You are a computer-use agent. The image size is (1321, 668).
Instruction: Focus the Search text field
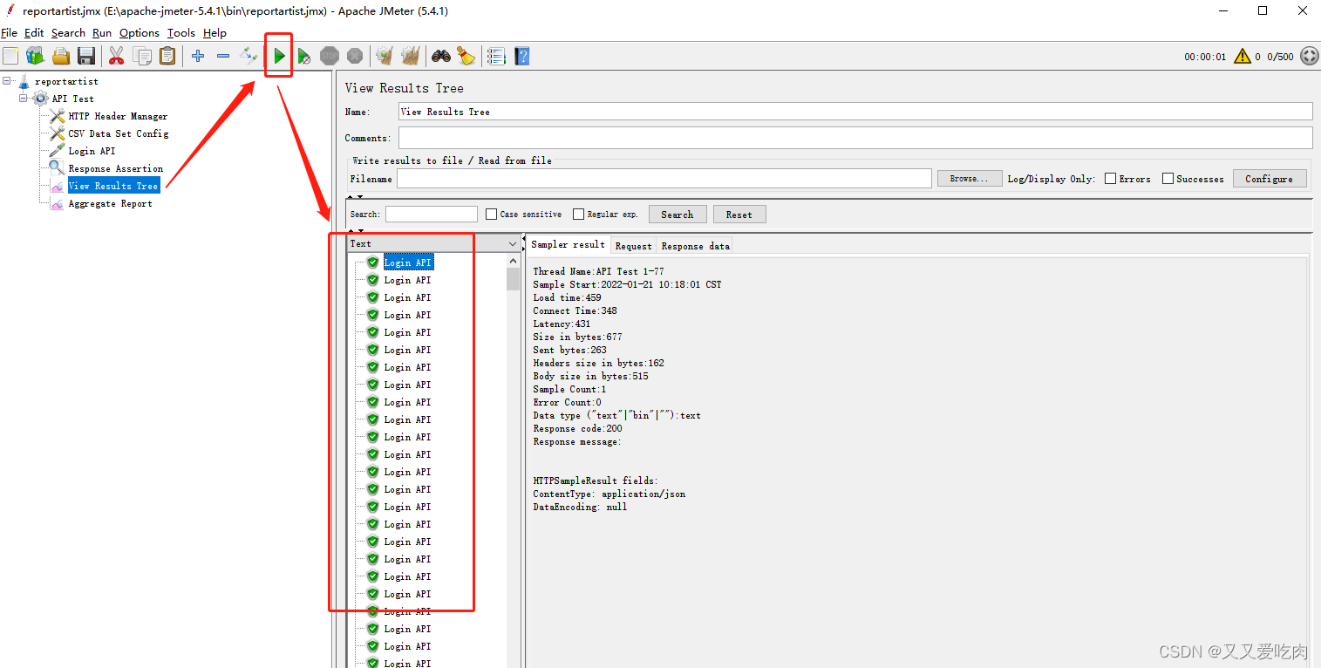[432, 214]
